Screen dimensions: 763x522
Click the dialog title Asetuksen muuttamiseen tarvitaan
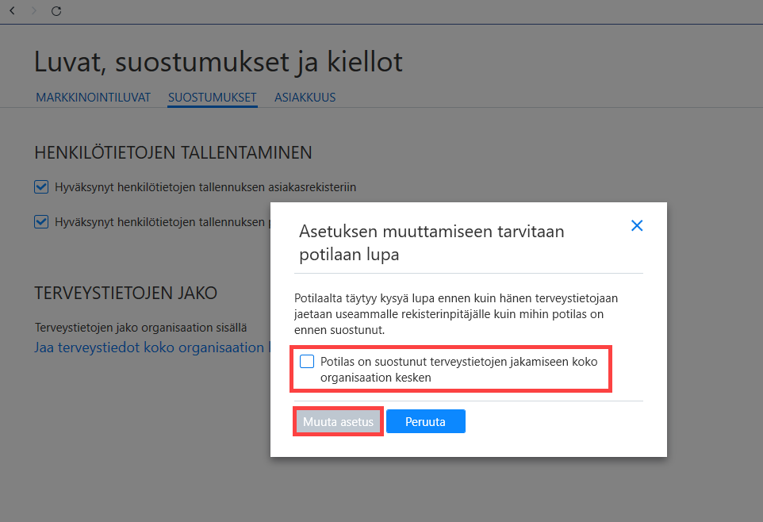point(431,243)
